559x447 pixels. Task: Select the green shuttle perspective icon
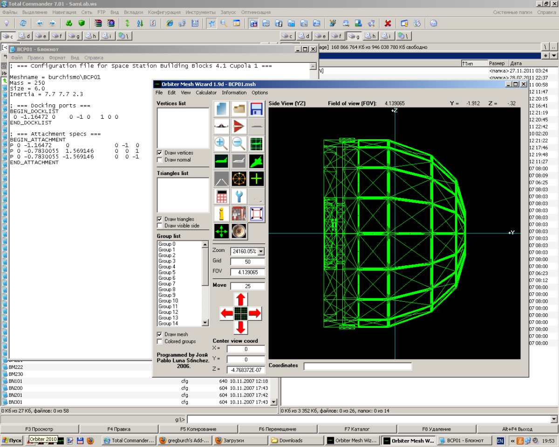pyautogui.click(x=256, y=161)
